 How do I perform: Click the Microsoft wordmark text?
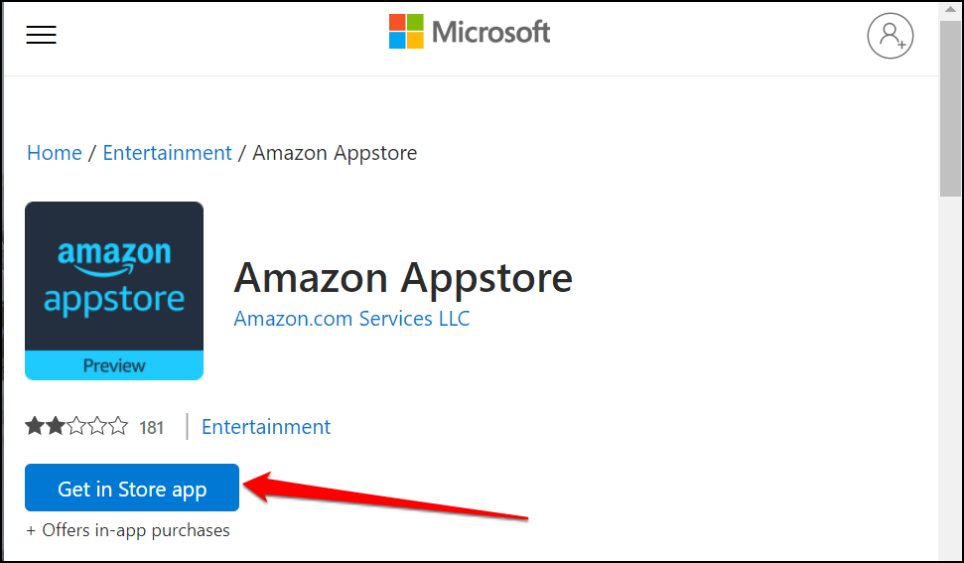pyautogui.click(x=490, y=32)
